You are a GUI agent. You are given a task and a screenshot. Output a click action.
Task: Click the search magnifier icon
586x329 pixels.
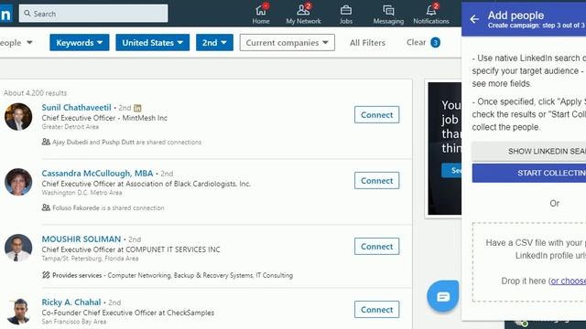[27, 14]
